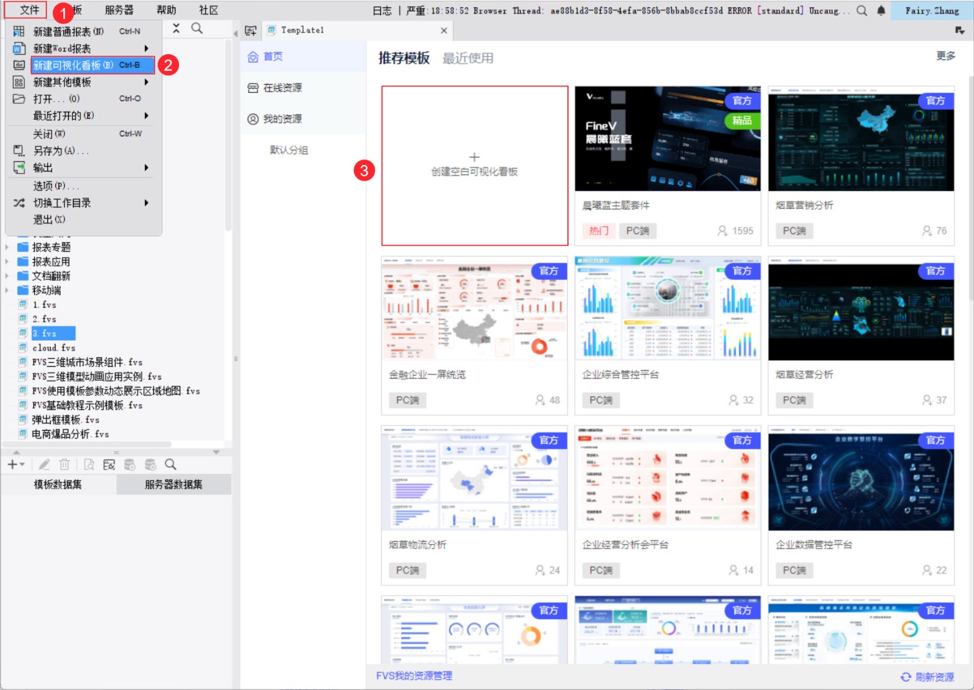Screen dimensions: 974x690
Task: Expand the 报表应用 folder
Action: (7, 262)
